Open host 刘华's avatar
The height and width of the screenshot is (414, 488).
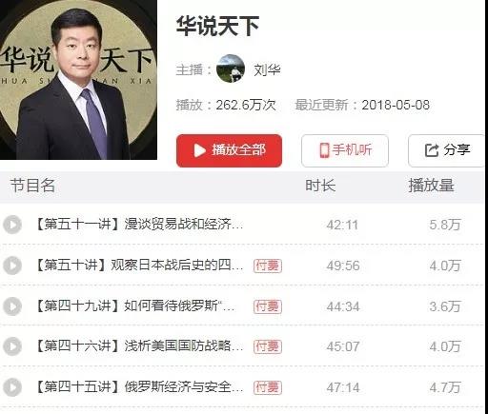point(231,69)
